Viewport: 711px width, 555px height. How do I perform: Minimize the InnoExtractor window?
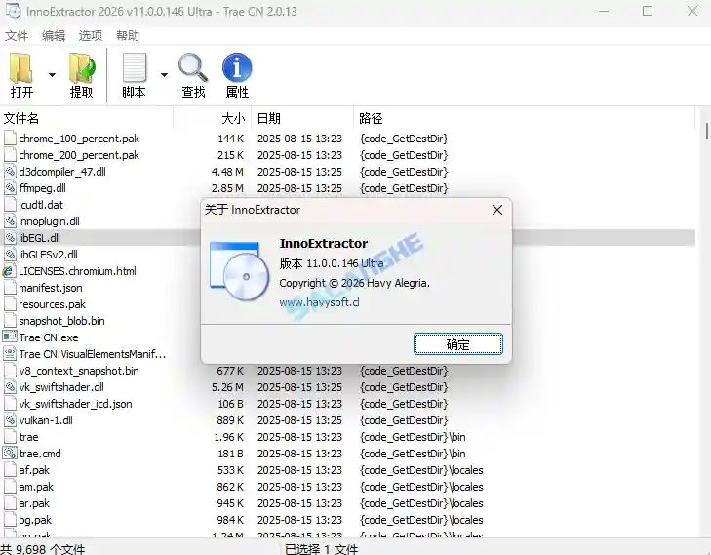(604, 11)
